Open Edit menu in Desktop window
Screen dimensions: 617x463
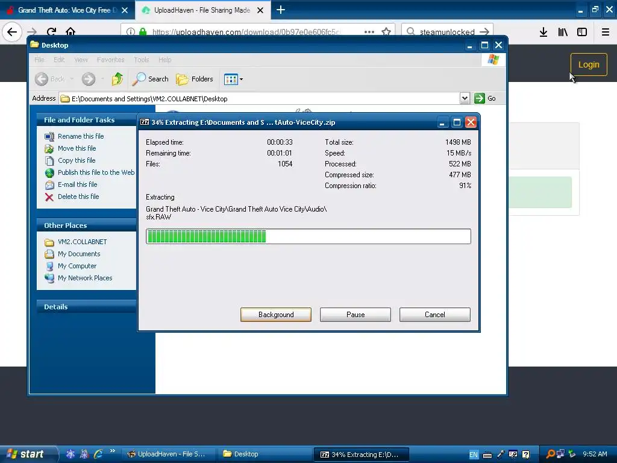click(x=59, y=60)
